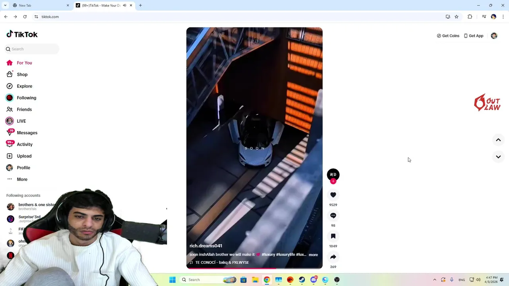The width and height of the screenshot is (509, 286).
Task: Go to the previous video (up chevron)
Action: 498,140
